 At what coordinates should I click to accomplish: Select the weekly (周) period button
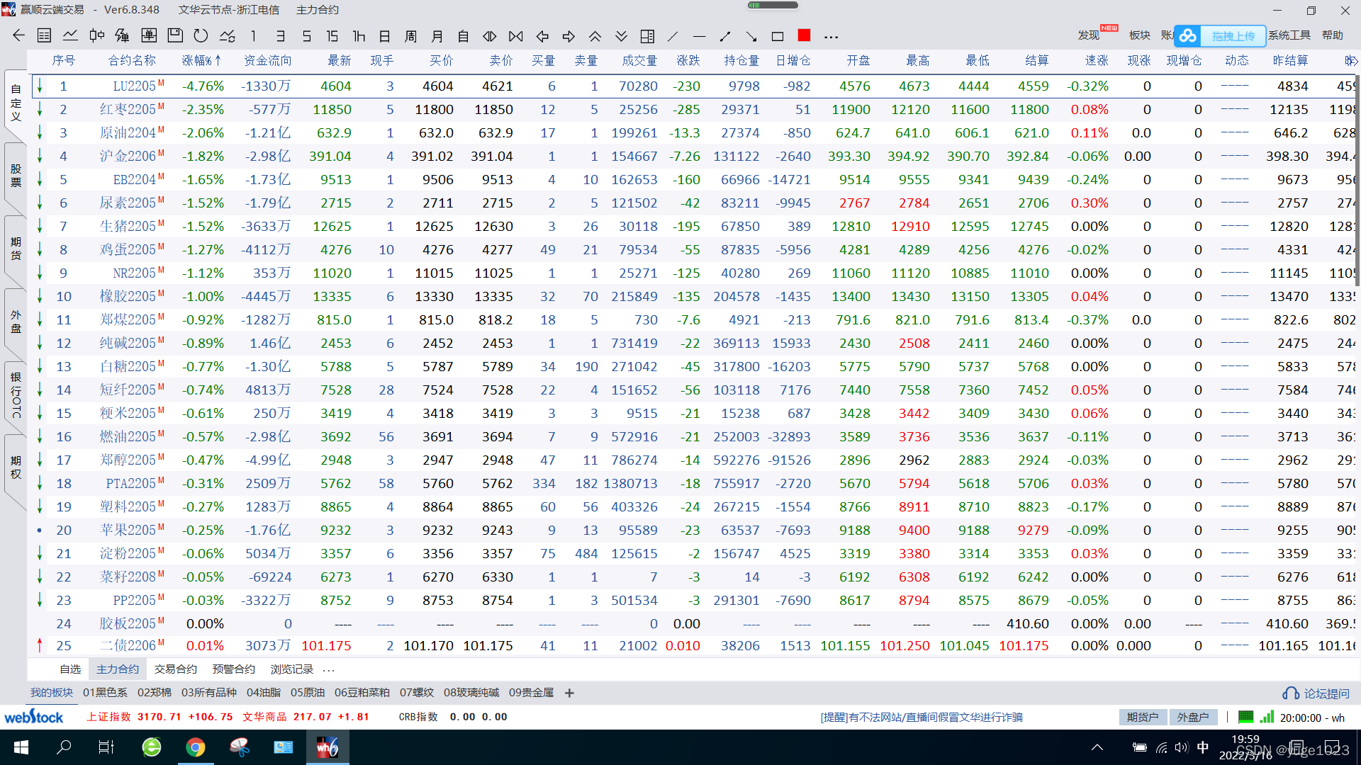[x=411, y=36]
